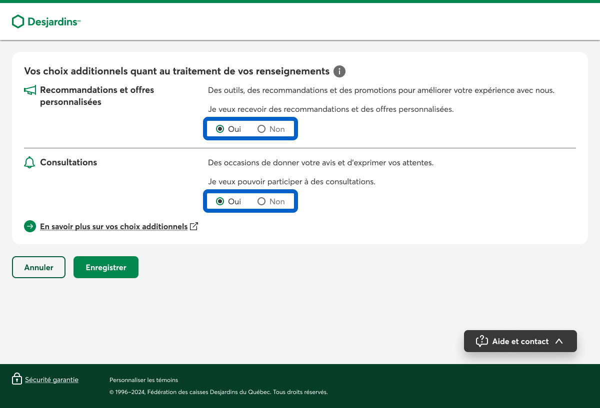Open the Aide et contact panel
Viewport: 600px width, 408px height.
pos(520,341)
